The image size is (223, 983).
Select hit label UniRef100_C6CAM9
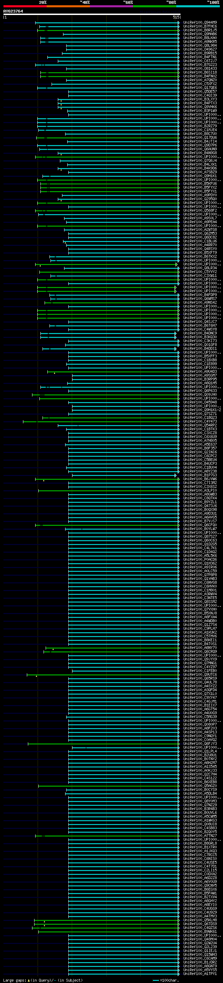click(200, 958)
